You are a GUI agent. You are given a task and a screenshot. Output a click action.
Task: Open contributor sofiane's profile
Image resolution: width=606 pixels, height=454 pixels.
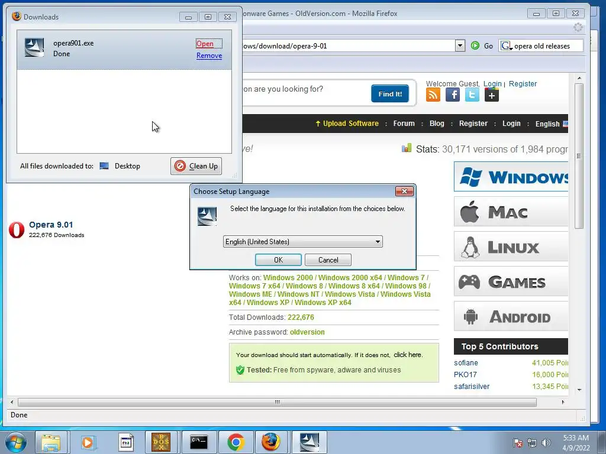pyautogui.click(x=466, y=363)
